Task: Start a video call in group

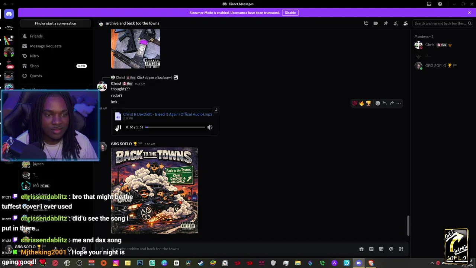Action: pos(376,23)
